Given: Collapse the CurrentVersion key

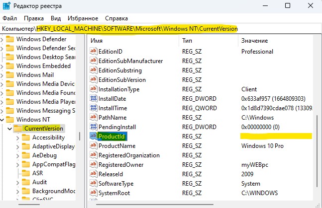Looking at the screenshot, I should [x=9, y=129].
